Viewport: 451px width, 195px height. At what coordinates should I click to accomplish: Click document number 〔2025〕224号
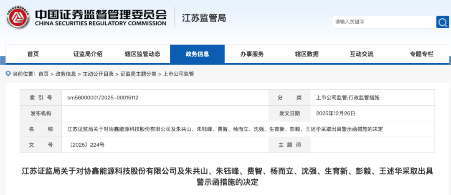pos(86,145)
